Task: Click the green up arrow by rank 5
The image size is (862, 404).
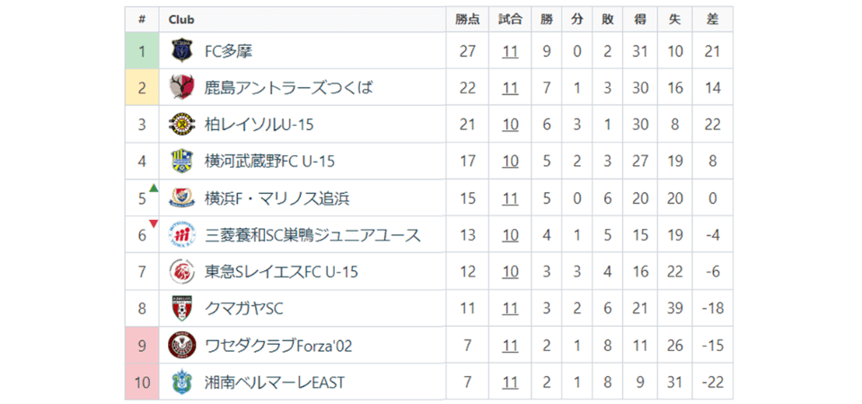Action: [x=154, y=189]
